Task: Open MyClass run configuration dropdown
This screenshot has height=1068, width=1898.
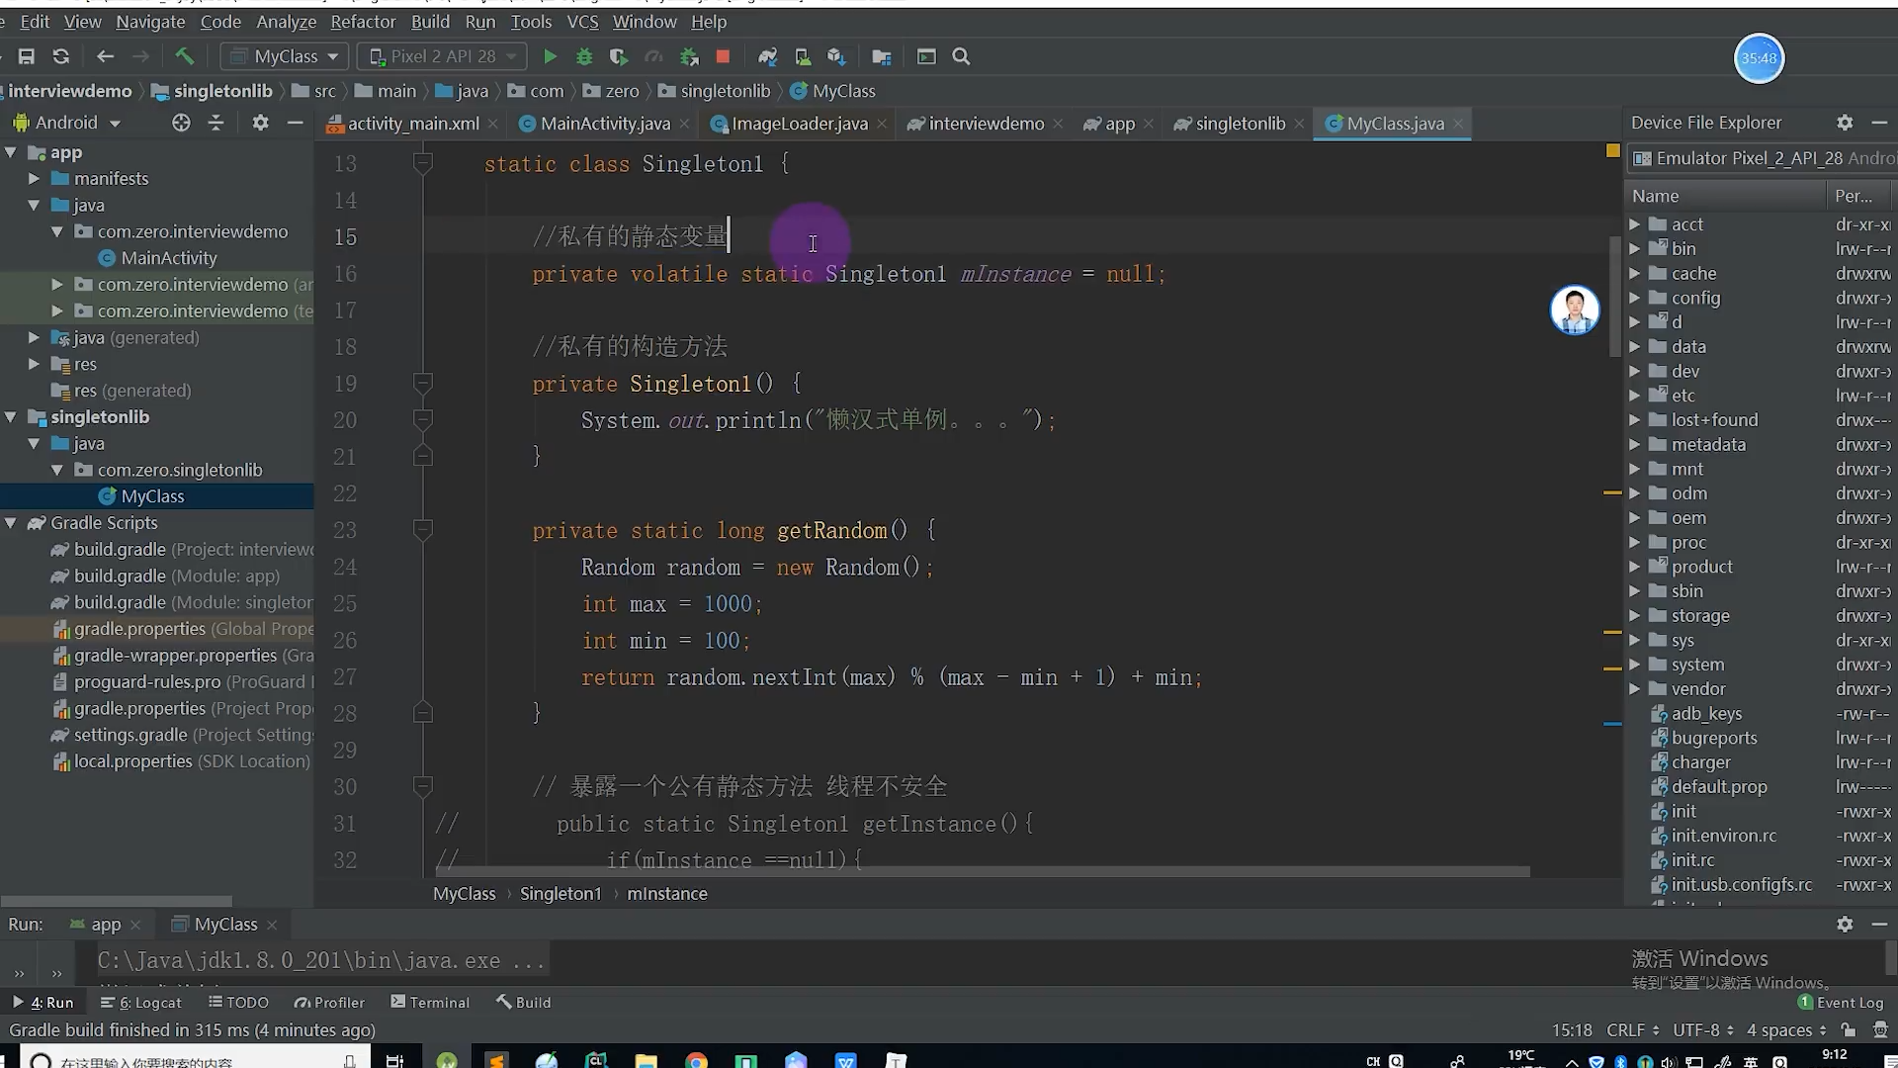Action: click(x=286, y=56)
